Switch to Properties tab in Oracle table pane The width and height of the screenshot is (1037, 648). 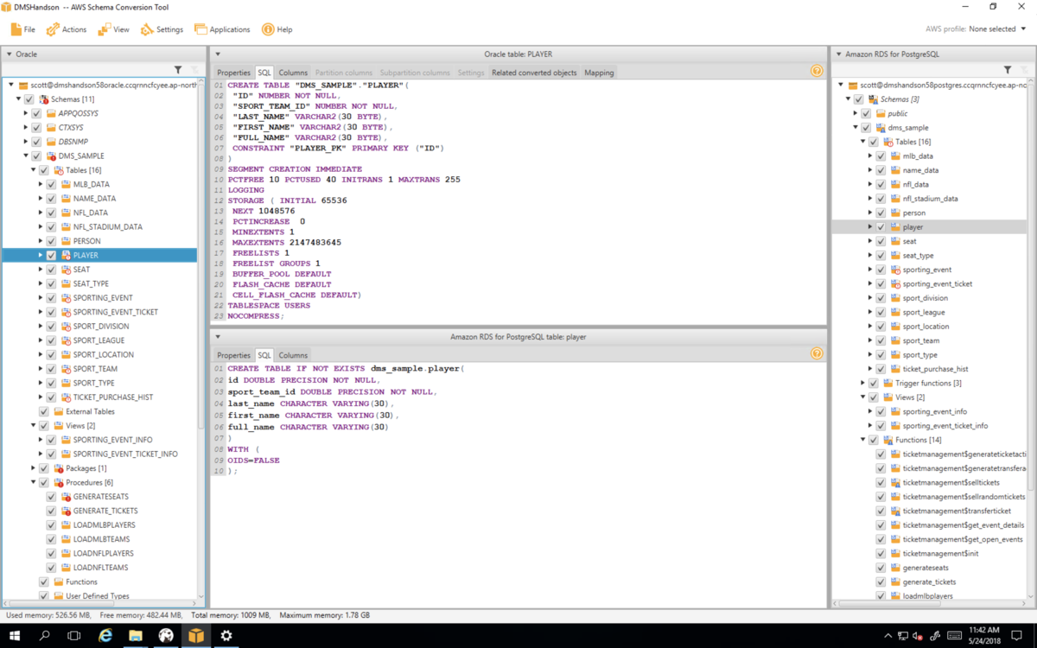[x=233, y=73]
